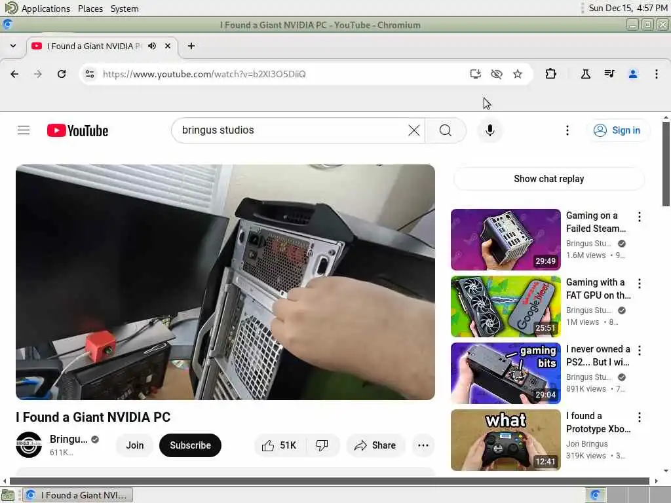Open the media controls icon
Image resolution: width=671 pixels, height=503 pixels.
(x=609, y=74)
